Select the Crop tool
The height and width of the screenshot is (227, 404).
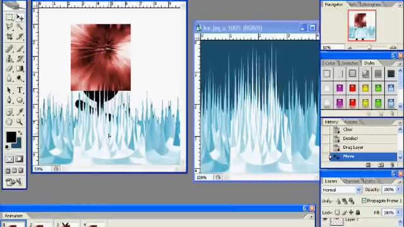click(x=9, y=37)
